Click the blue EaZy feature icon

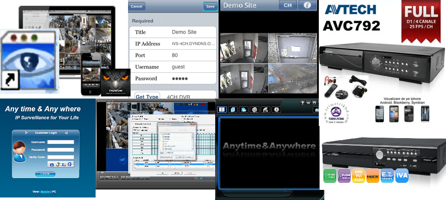click(x=387, y=176)
